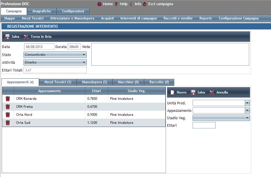Open the Interventi di campagna menu

point(138,18)
